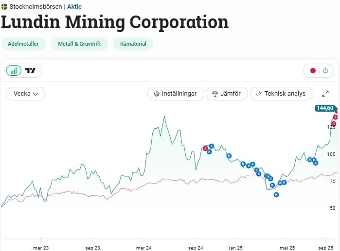Image resolution: width=340 pixels, height=251 pixels.
Task: Open the Teknisk analys dropdown
Action: [282, 94]
